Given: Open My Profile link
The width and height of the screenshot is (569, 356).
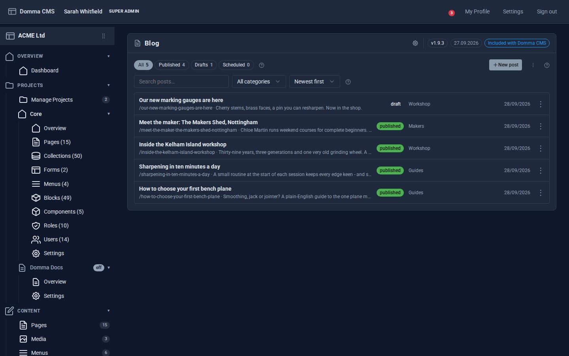Looking at the screenshot, I should (x=477, y=11).
